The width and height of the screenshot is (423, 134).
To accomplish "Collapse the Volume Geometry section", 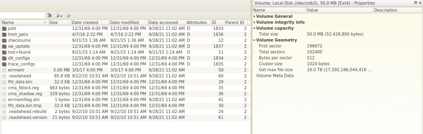I will (254, 40).
